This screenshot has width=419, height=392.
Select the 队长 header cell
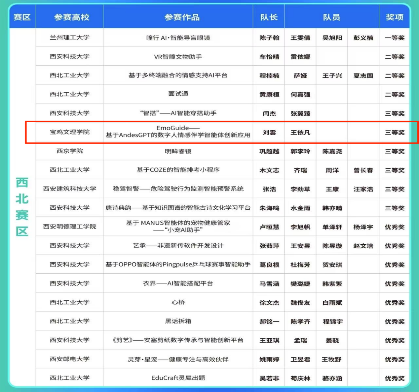pos(269,17)
